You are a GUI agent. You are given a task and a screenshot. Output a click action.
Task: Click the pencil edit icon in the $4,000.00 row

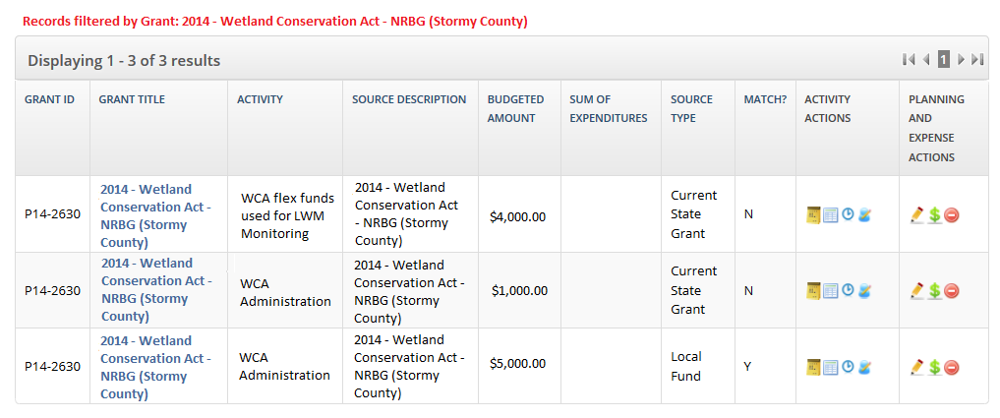coord(917,214)
